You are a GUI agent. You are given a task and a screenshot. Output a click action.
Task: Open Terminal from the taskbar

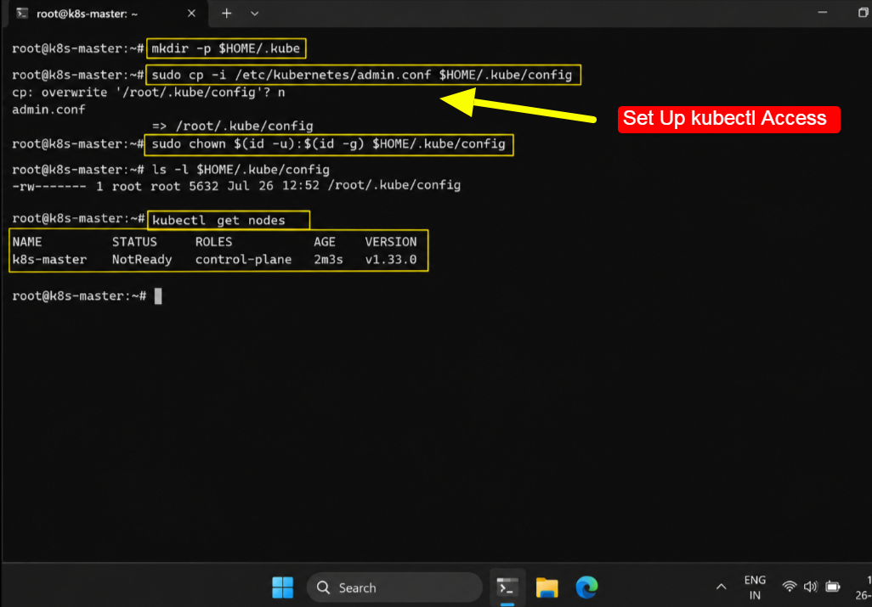tap(507, 587)
